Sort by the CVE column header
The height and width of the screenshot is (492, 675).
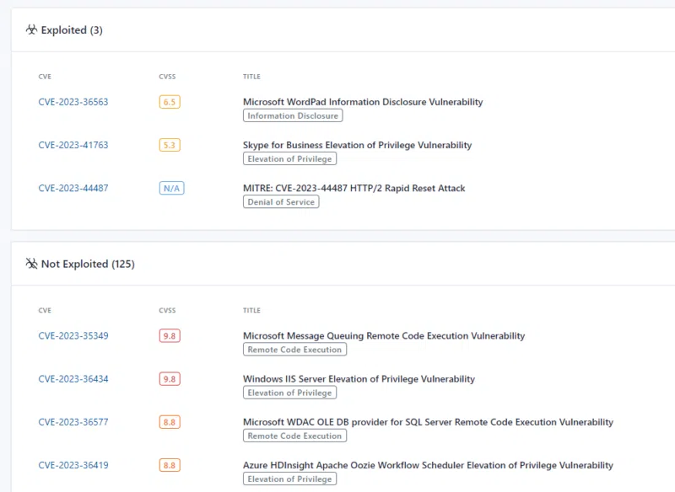click(x=45, y=76)
